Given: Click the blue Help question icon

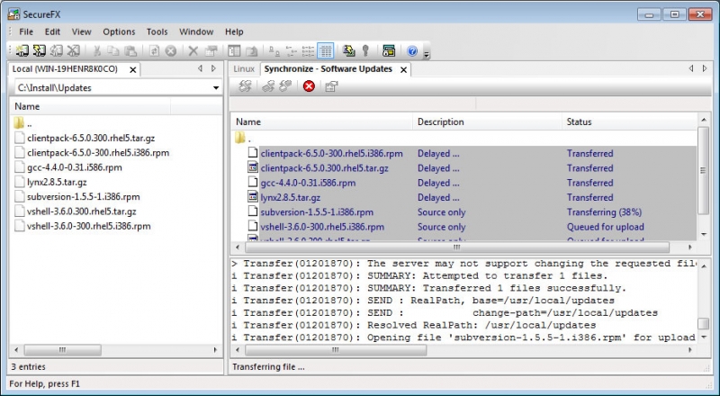Looking at the screenshot, I should tap(412, 51).
